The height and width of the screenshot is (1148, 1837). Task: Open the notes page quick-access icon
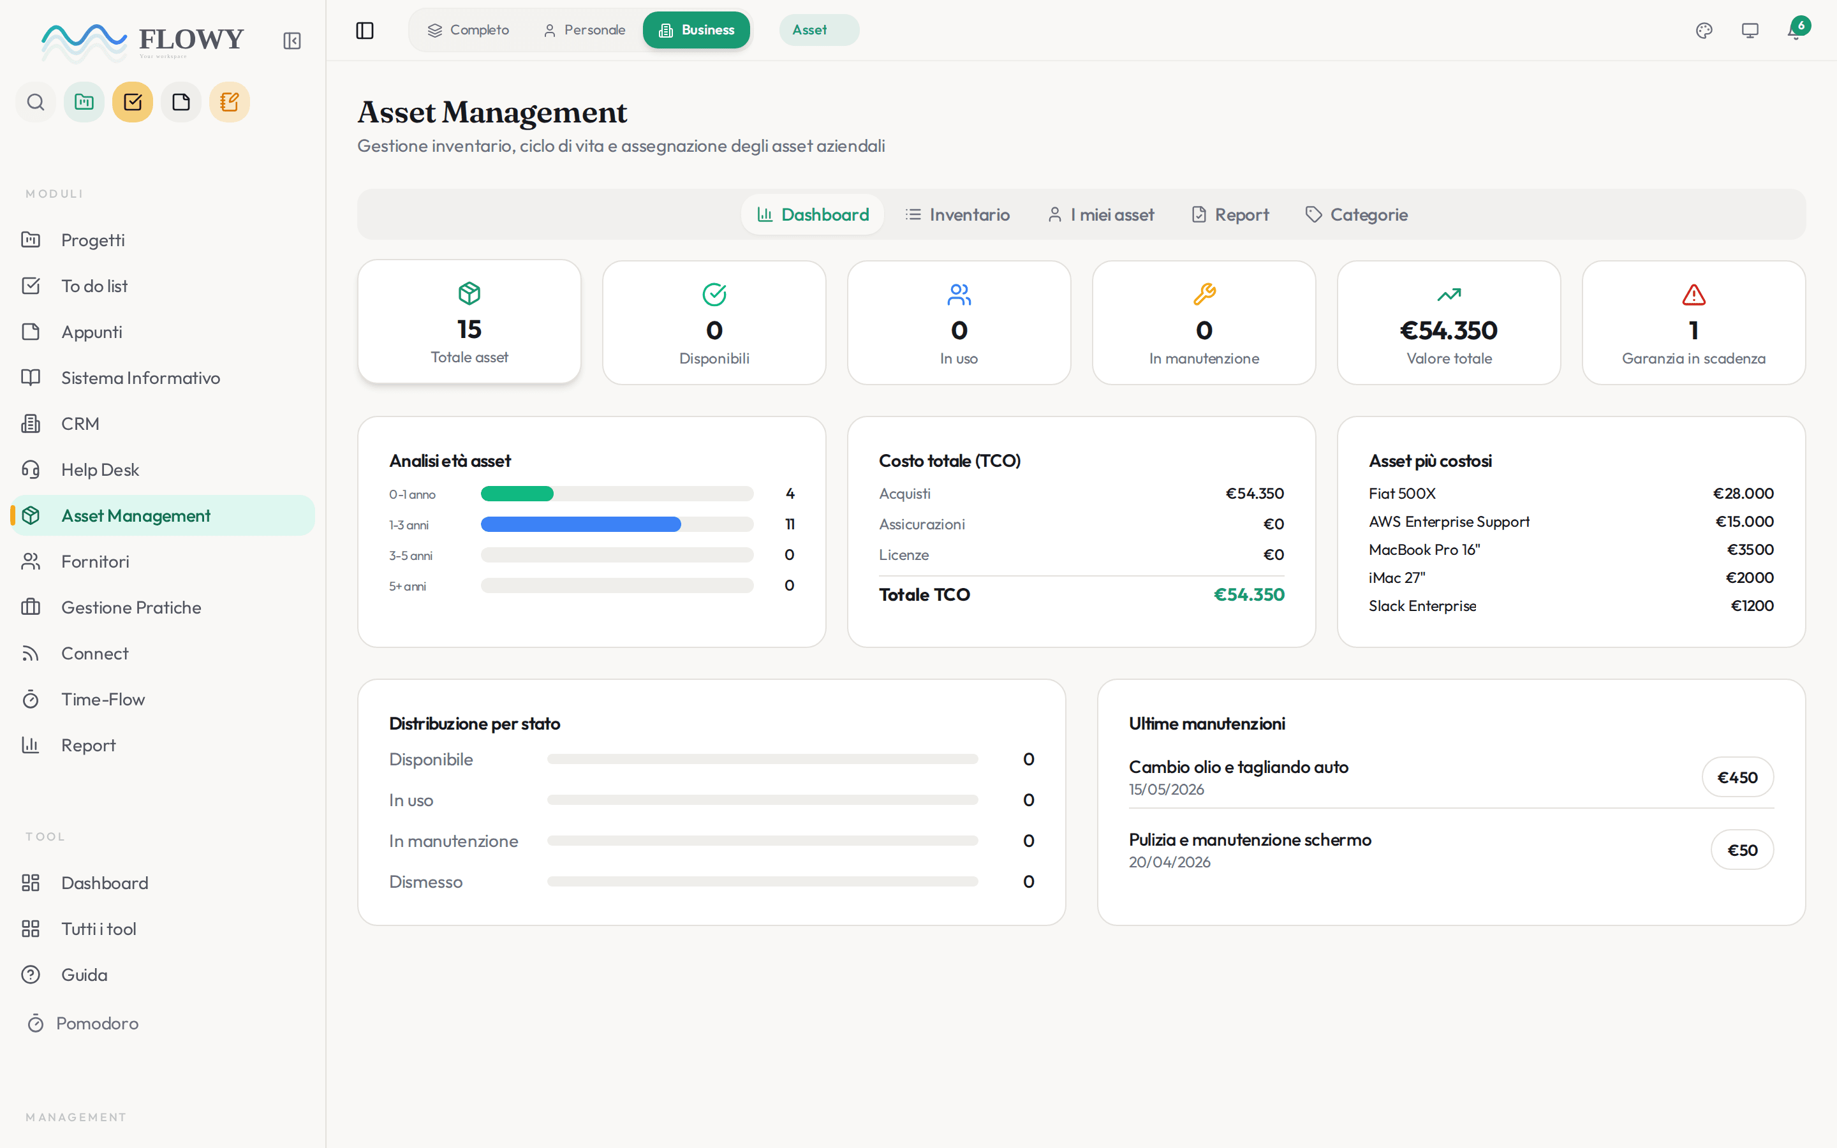pos(181,102)
